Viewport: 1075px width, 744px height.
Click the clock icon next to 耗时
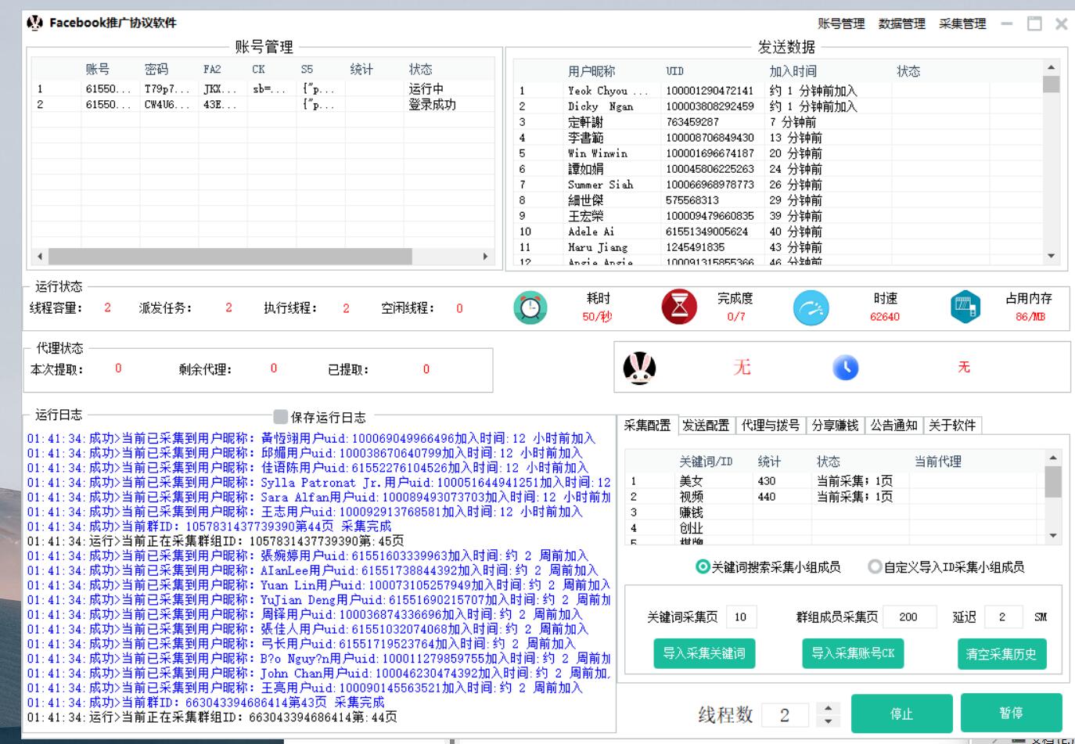click(x=530, y=307)
